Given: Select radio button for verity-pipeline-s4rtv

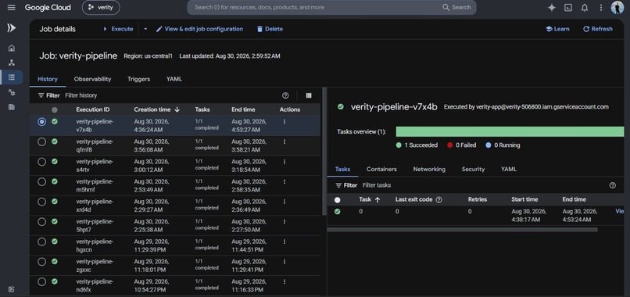Looking at the screenshot, I should click(x=41, y=162).
